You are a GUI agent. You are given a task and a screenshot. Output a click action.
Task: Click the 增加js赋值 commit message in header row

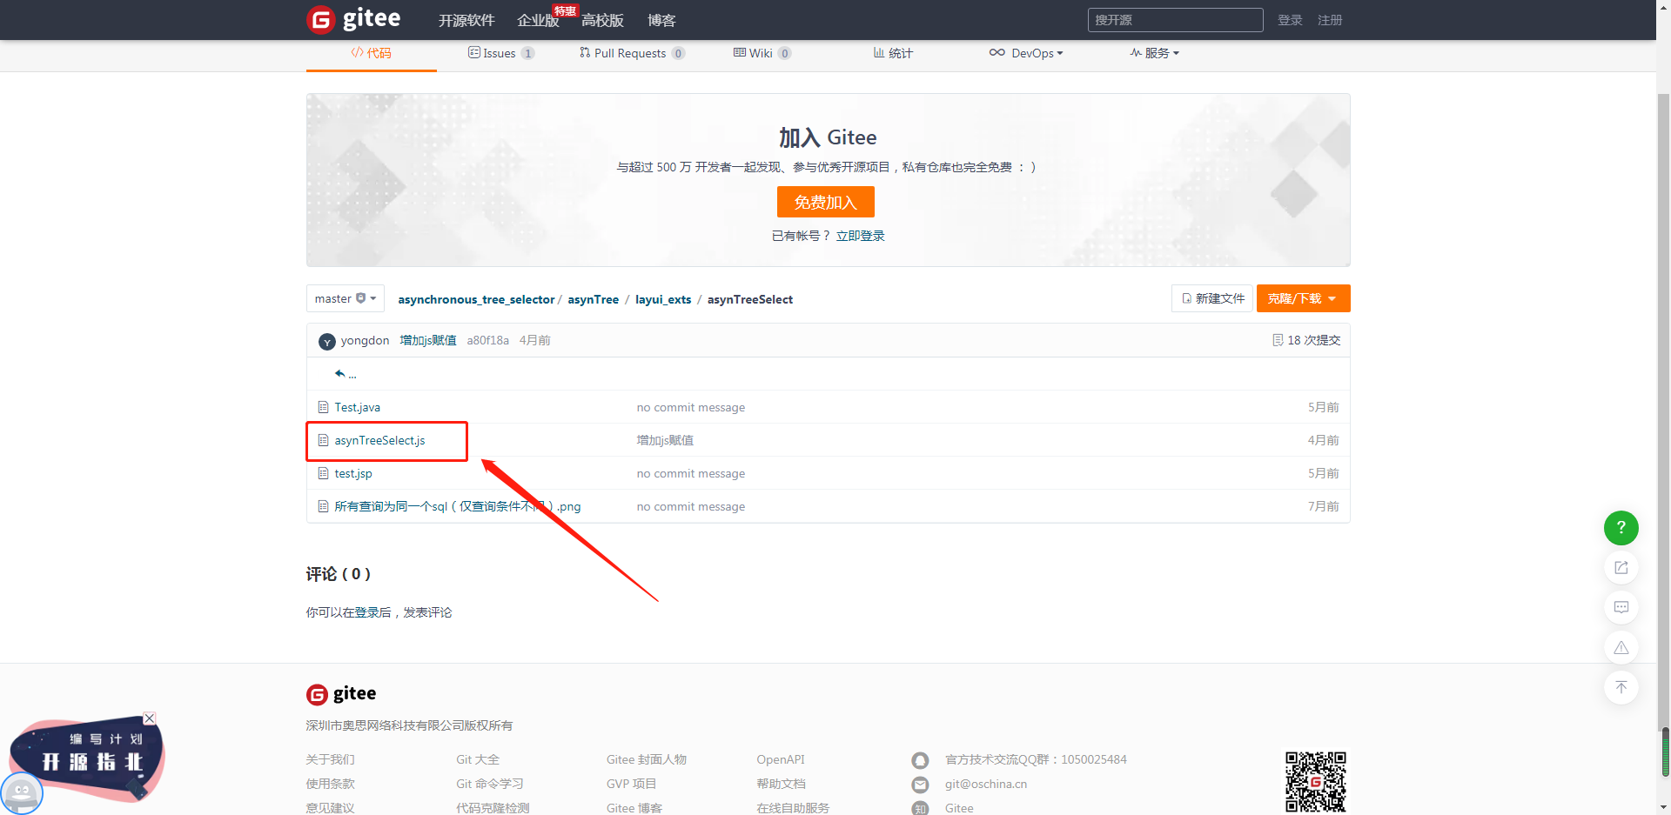coord(428,340)
